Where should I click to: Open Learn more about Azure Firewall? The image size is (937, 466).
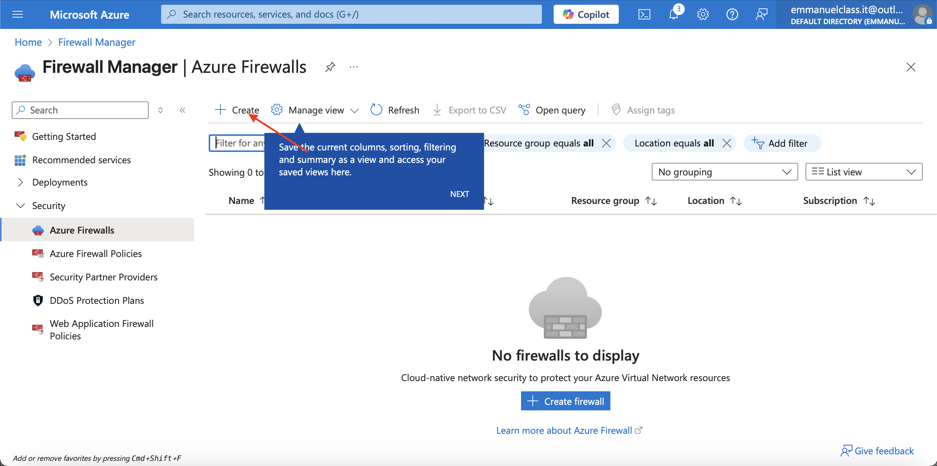569,430
